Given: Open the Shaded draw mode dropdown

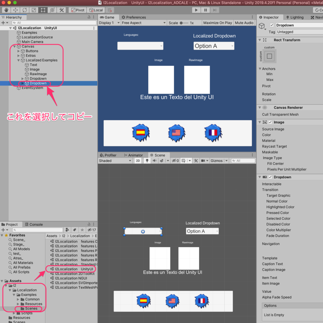Looking at the screenshot, I should pos(115,161).
